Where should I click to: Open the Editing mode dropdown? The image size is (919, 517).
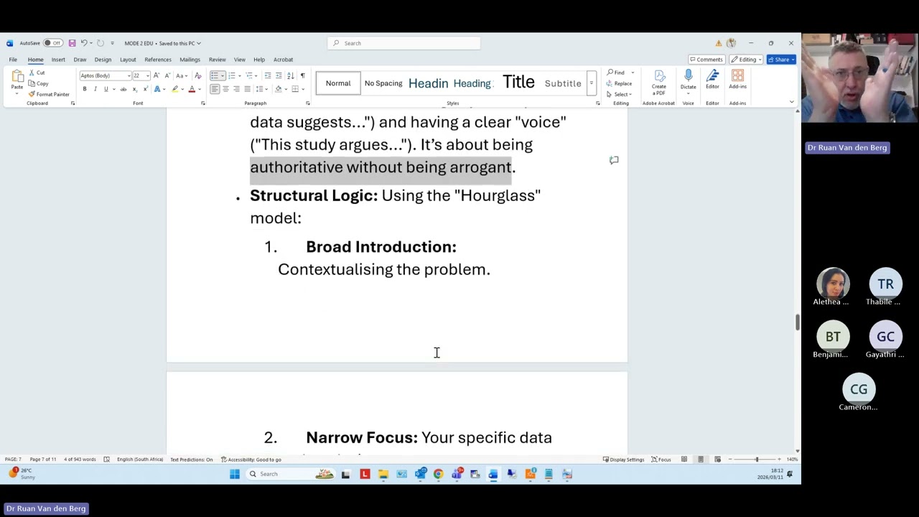pyautogui.click(x=747, y=60)
